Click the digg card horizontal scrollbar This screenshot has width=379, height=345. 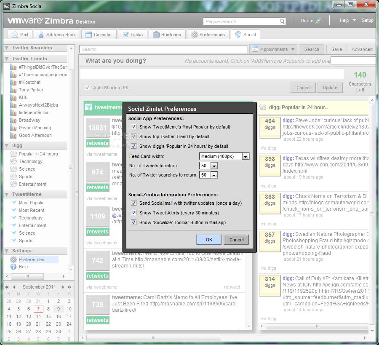pyautogui.click(x=317, y=326)
